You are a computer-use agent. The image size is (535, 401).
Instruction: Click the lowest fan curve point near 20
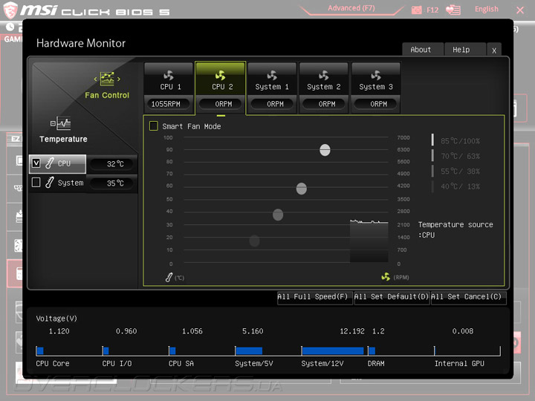254,241
